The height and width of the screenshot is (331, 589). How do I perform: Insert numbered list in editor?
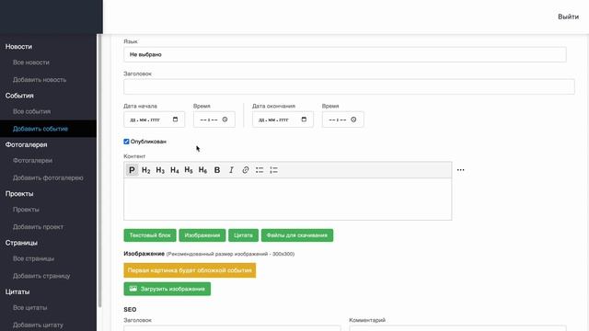point(274,170)
